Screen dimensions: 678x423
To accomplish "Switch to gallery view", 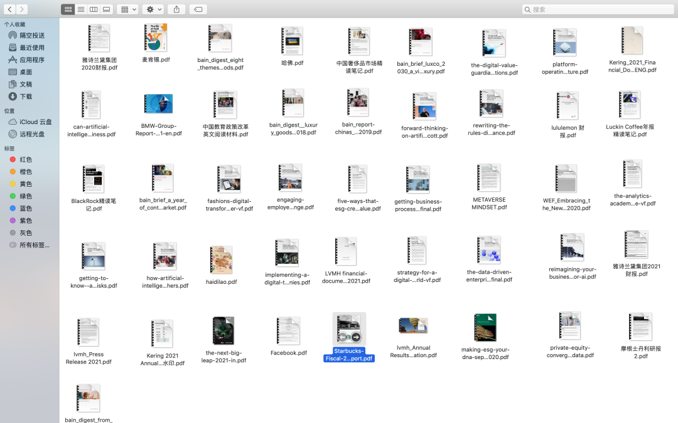I will coord(106,9).
